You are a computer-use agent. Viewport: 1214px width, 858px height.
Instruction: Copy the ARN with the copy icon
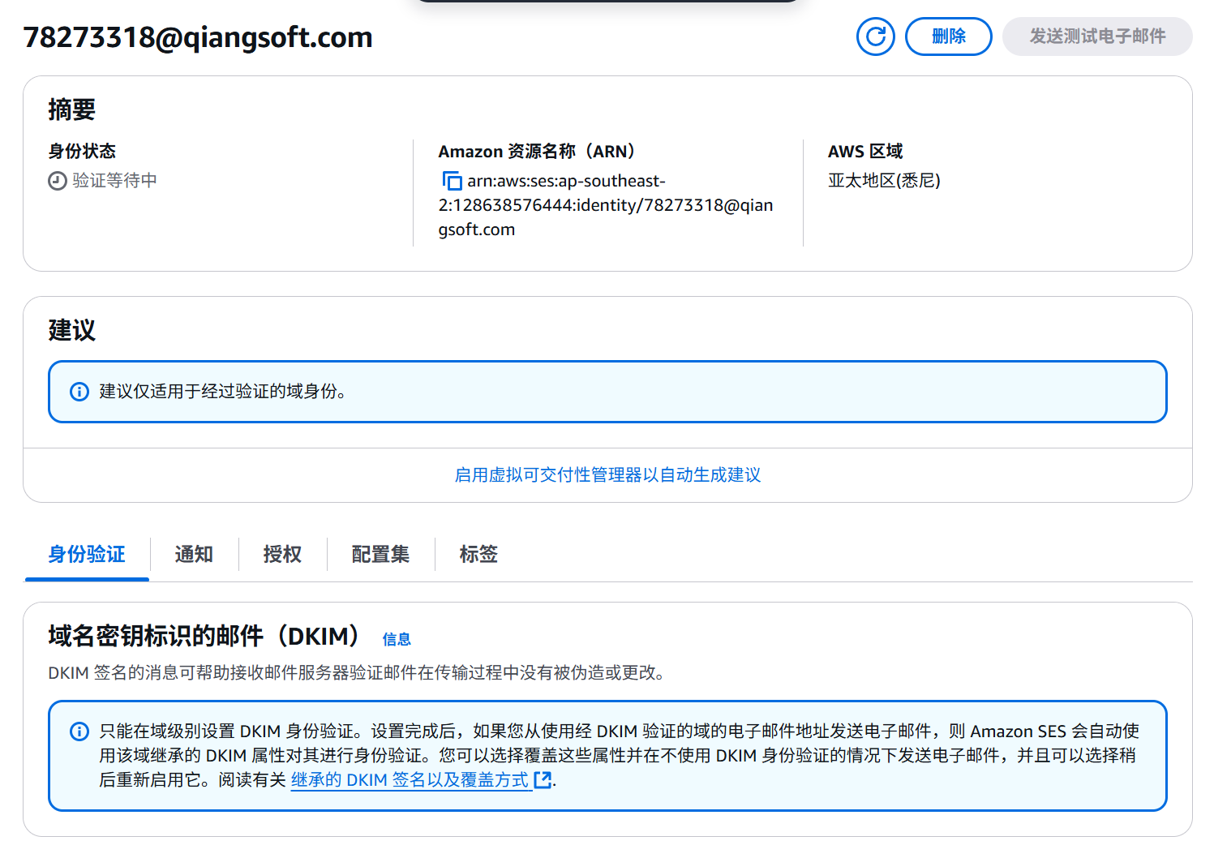[x=452, y=181]
